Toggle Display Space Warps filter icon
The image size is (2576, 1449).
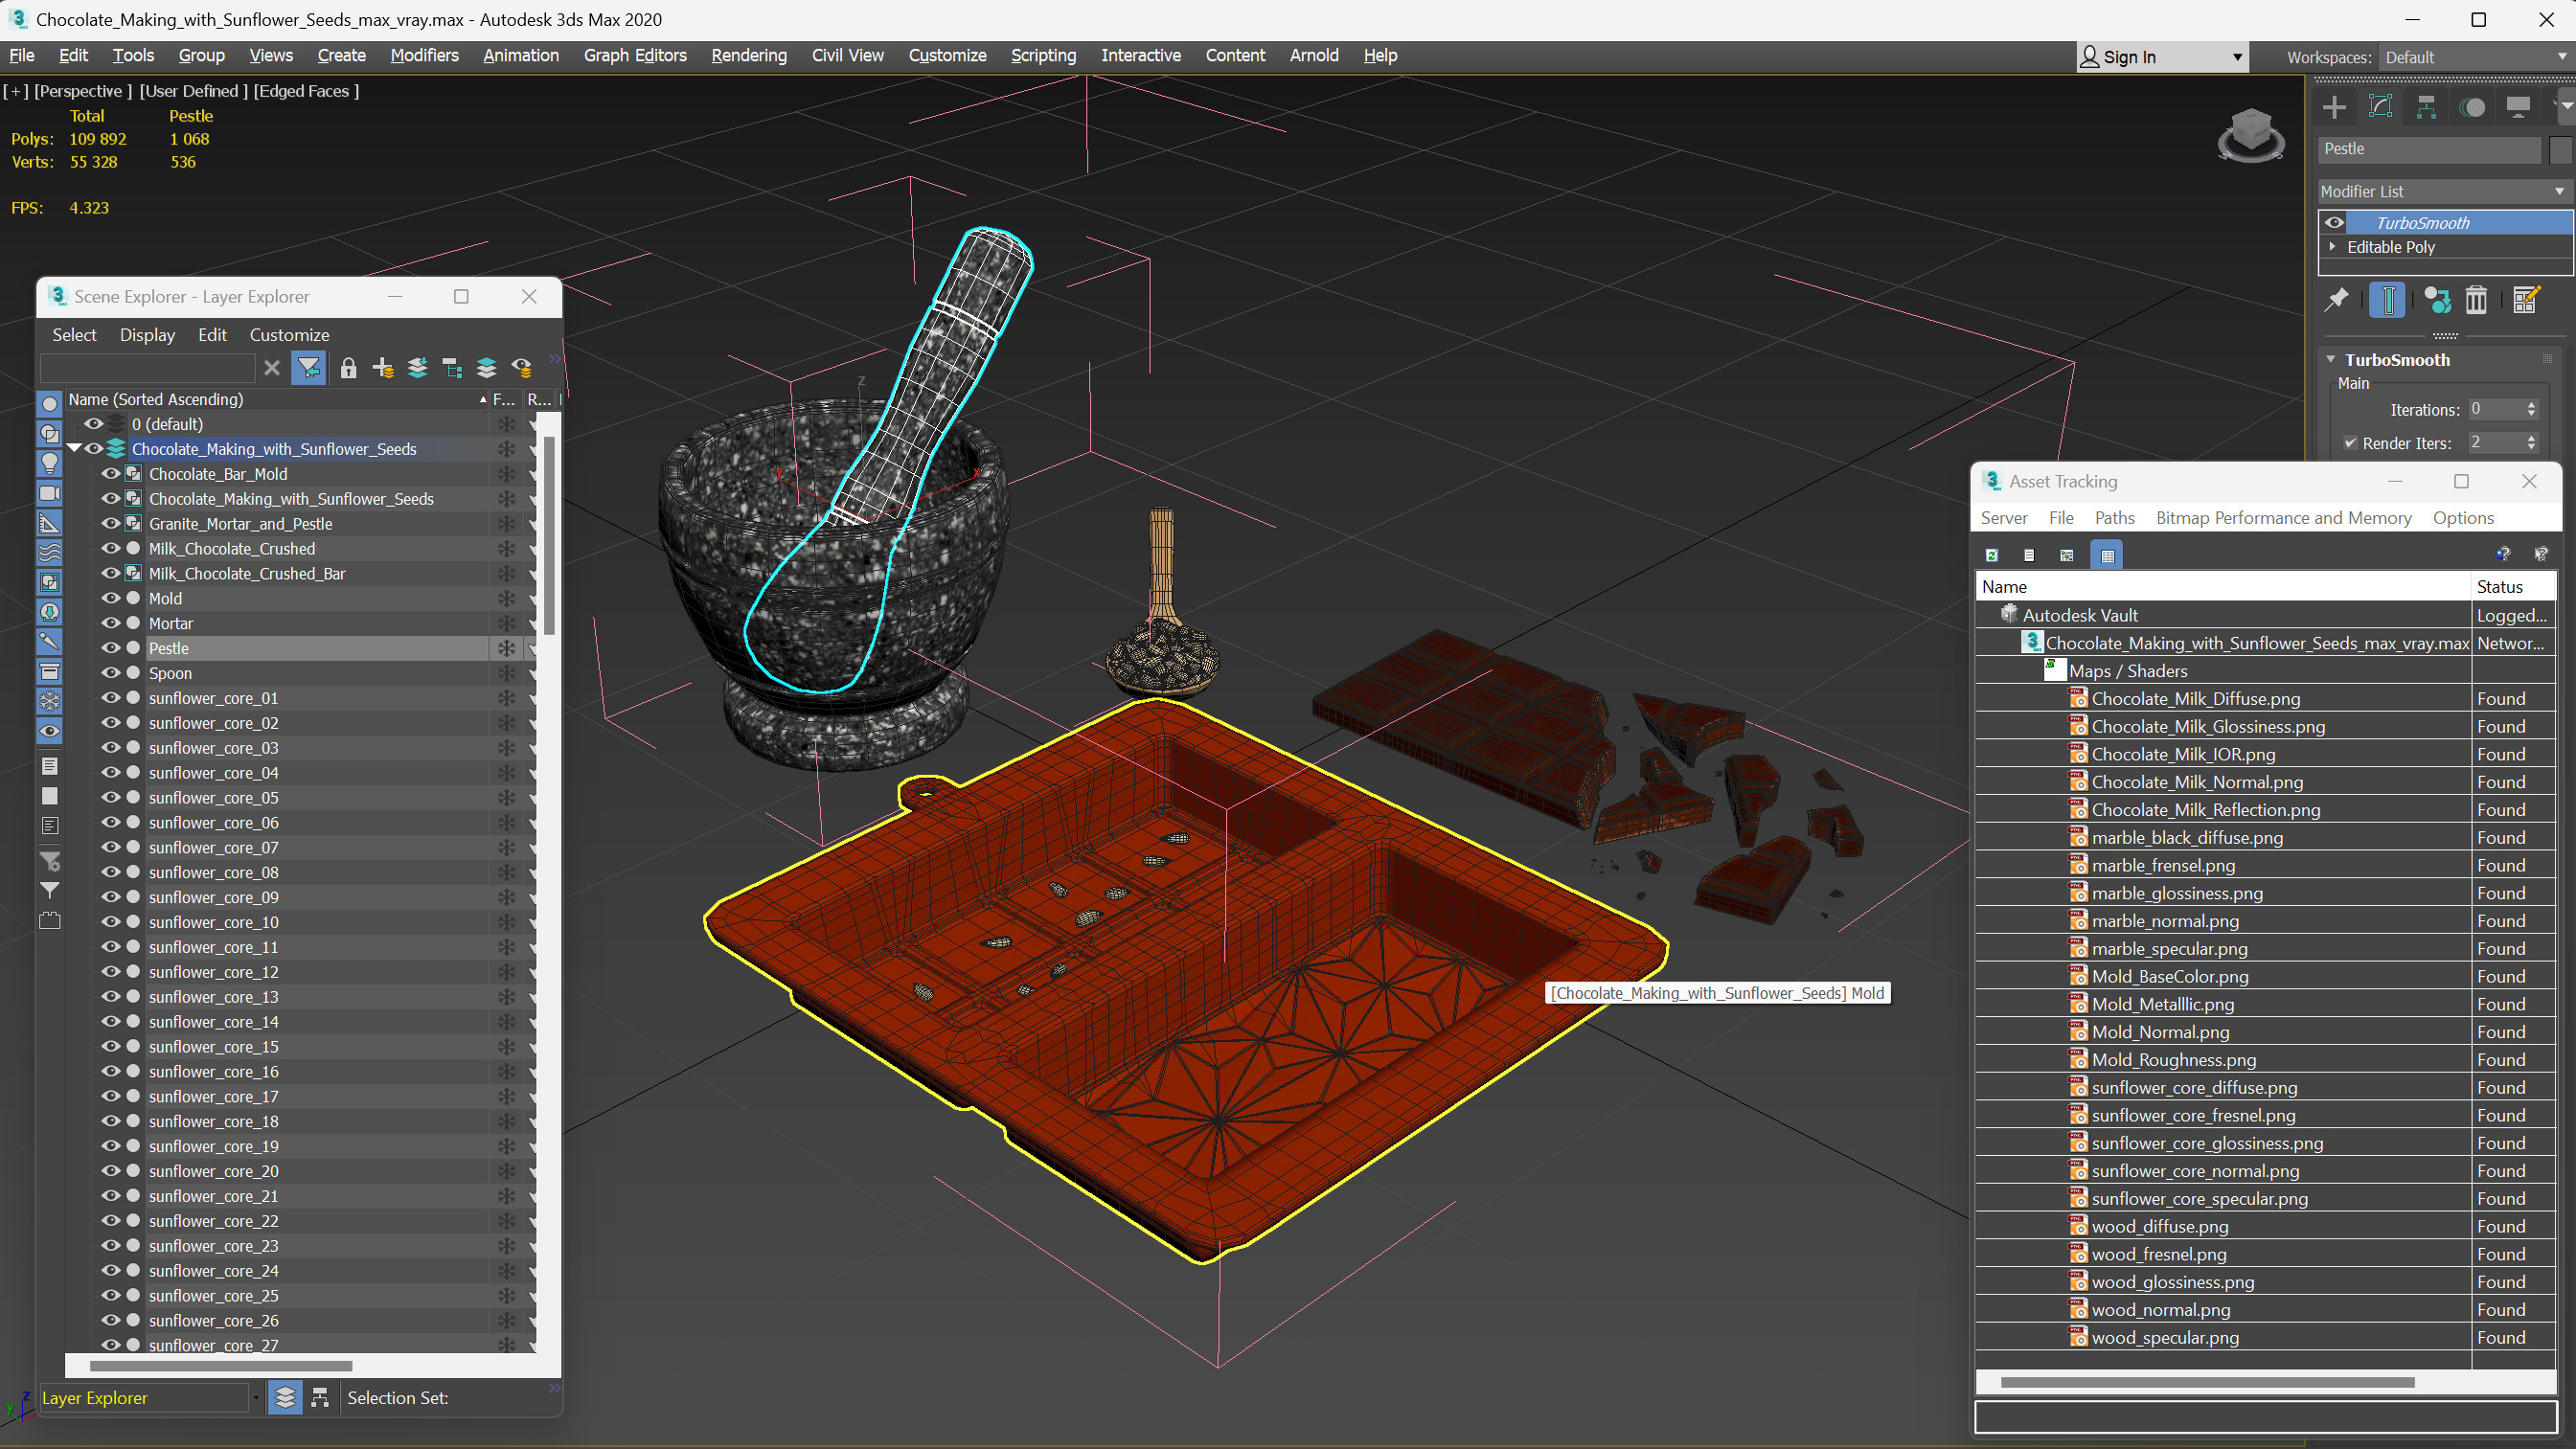tap(49, 552)
